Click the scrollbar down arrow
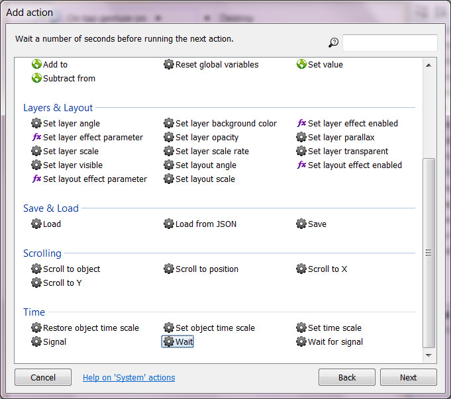 pyautogui.click(x=428, y=355)
